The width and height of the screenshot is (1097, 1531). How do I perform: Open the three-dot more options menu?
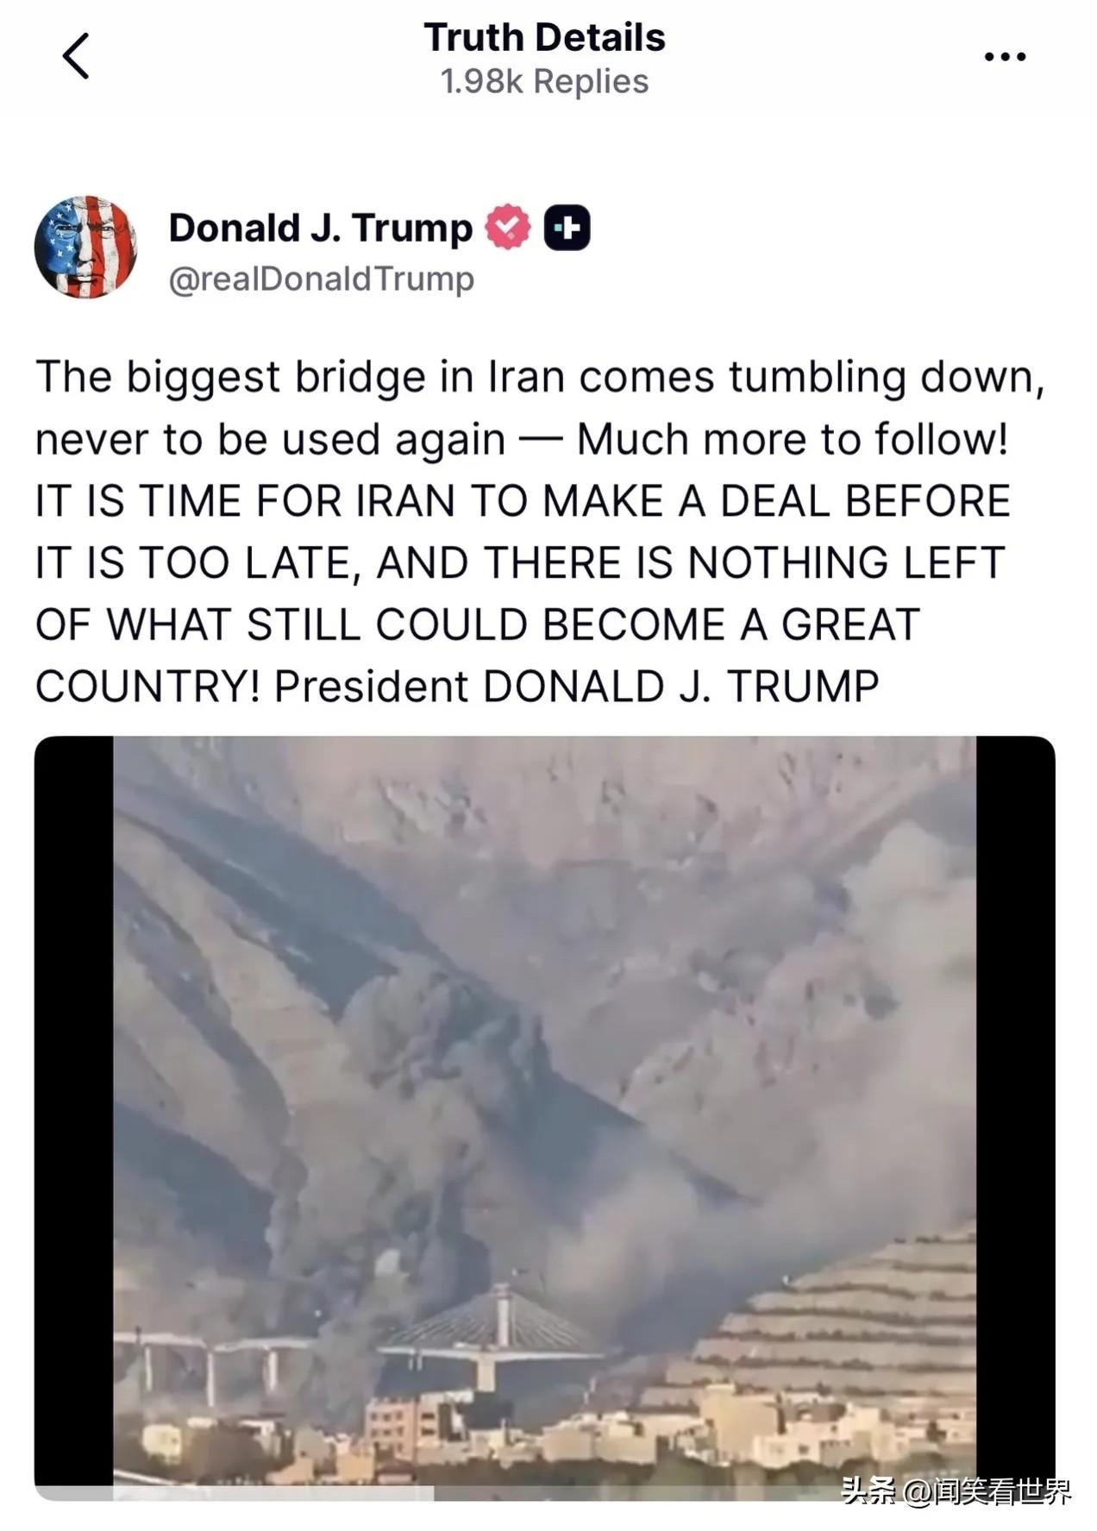click(x=1005, y=57)
